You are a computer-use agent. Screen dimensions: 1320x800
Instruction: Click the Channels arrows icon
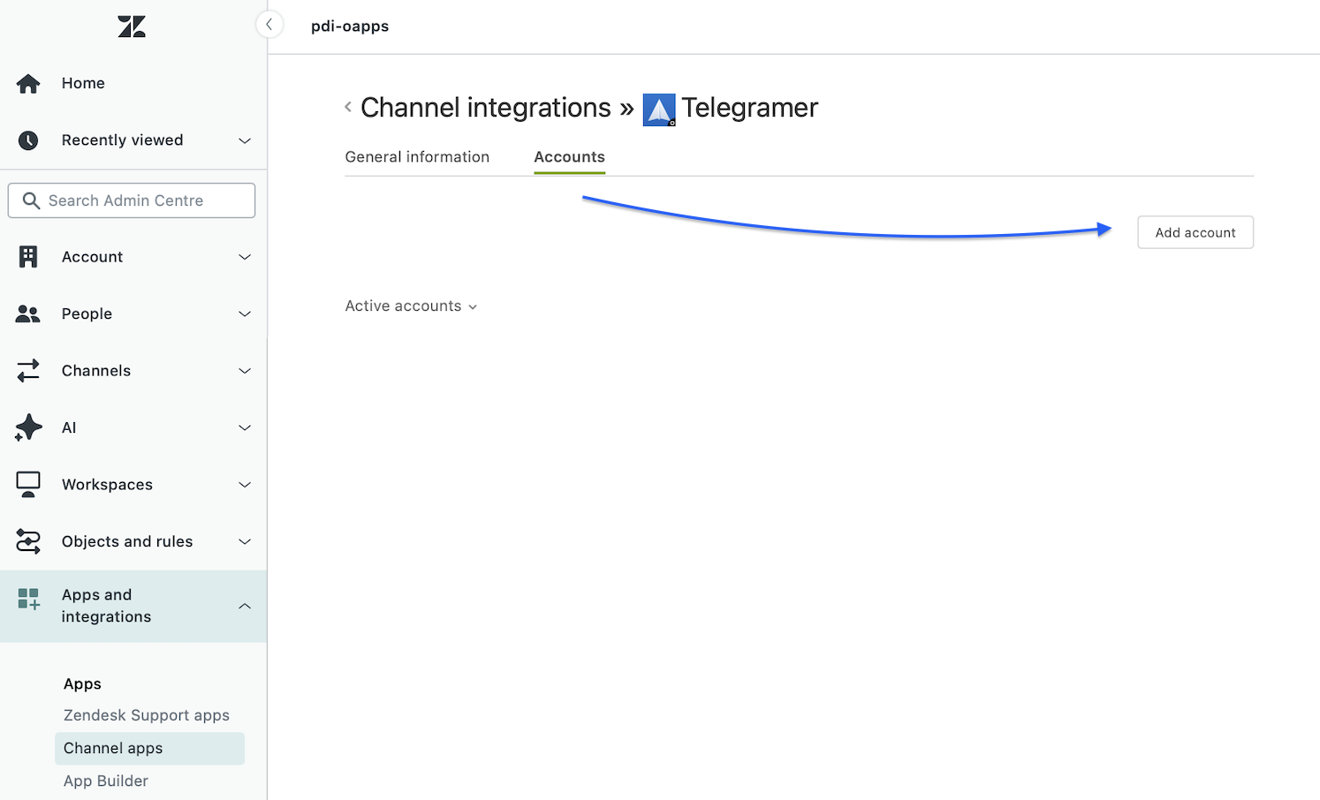tap(27, 370)
